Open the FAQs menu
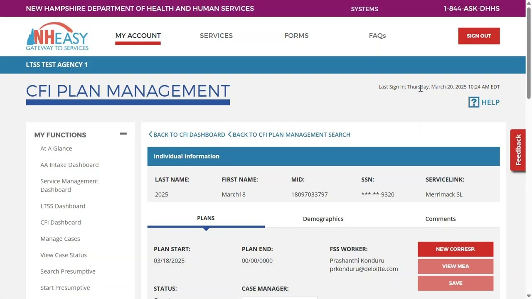 coord(377,36)
